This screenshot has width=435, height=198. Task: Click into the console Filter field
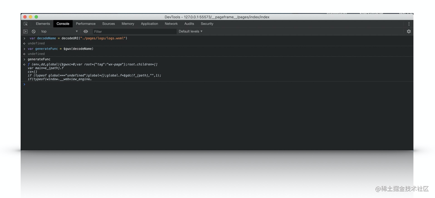point(134,31)
